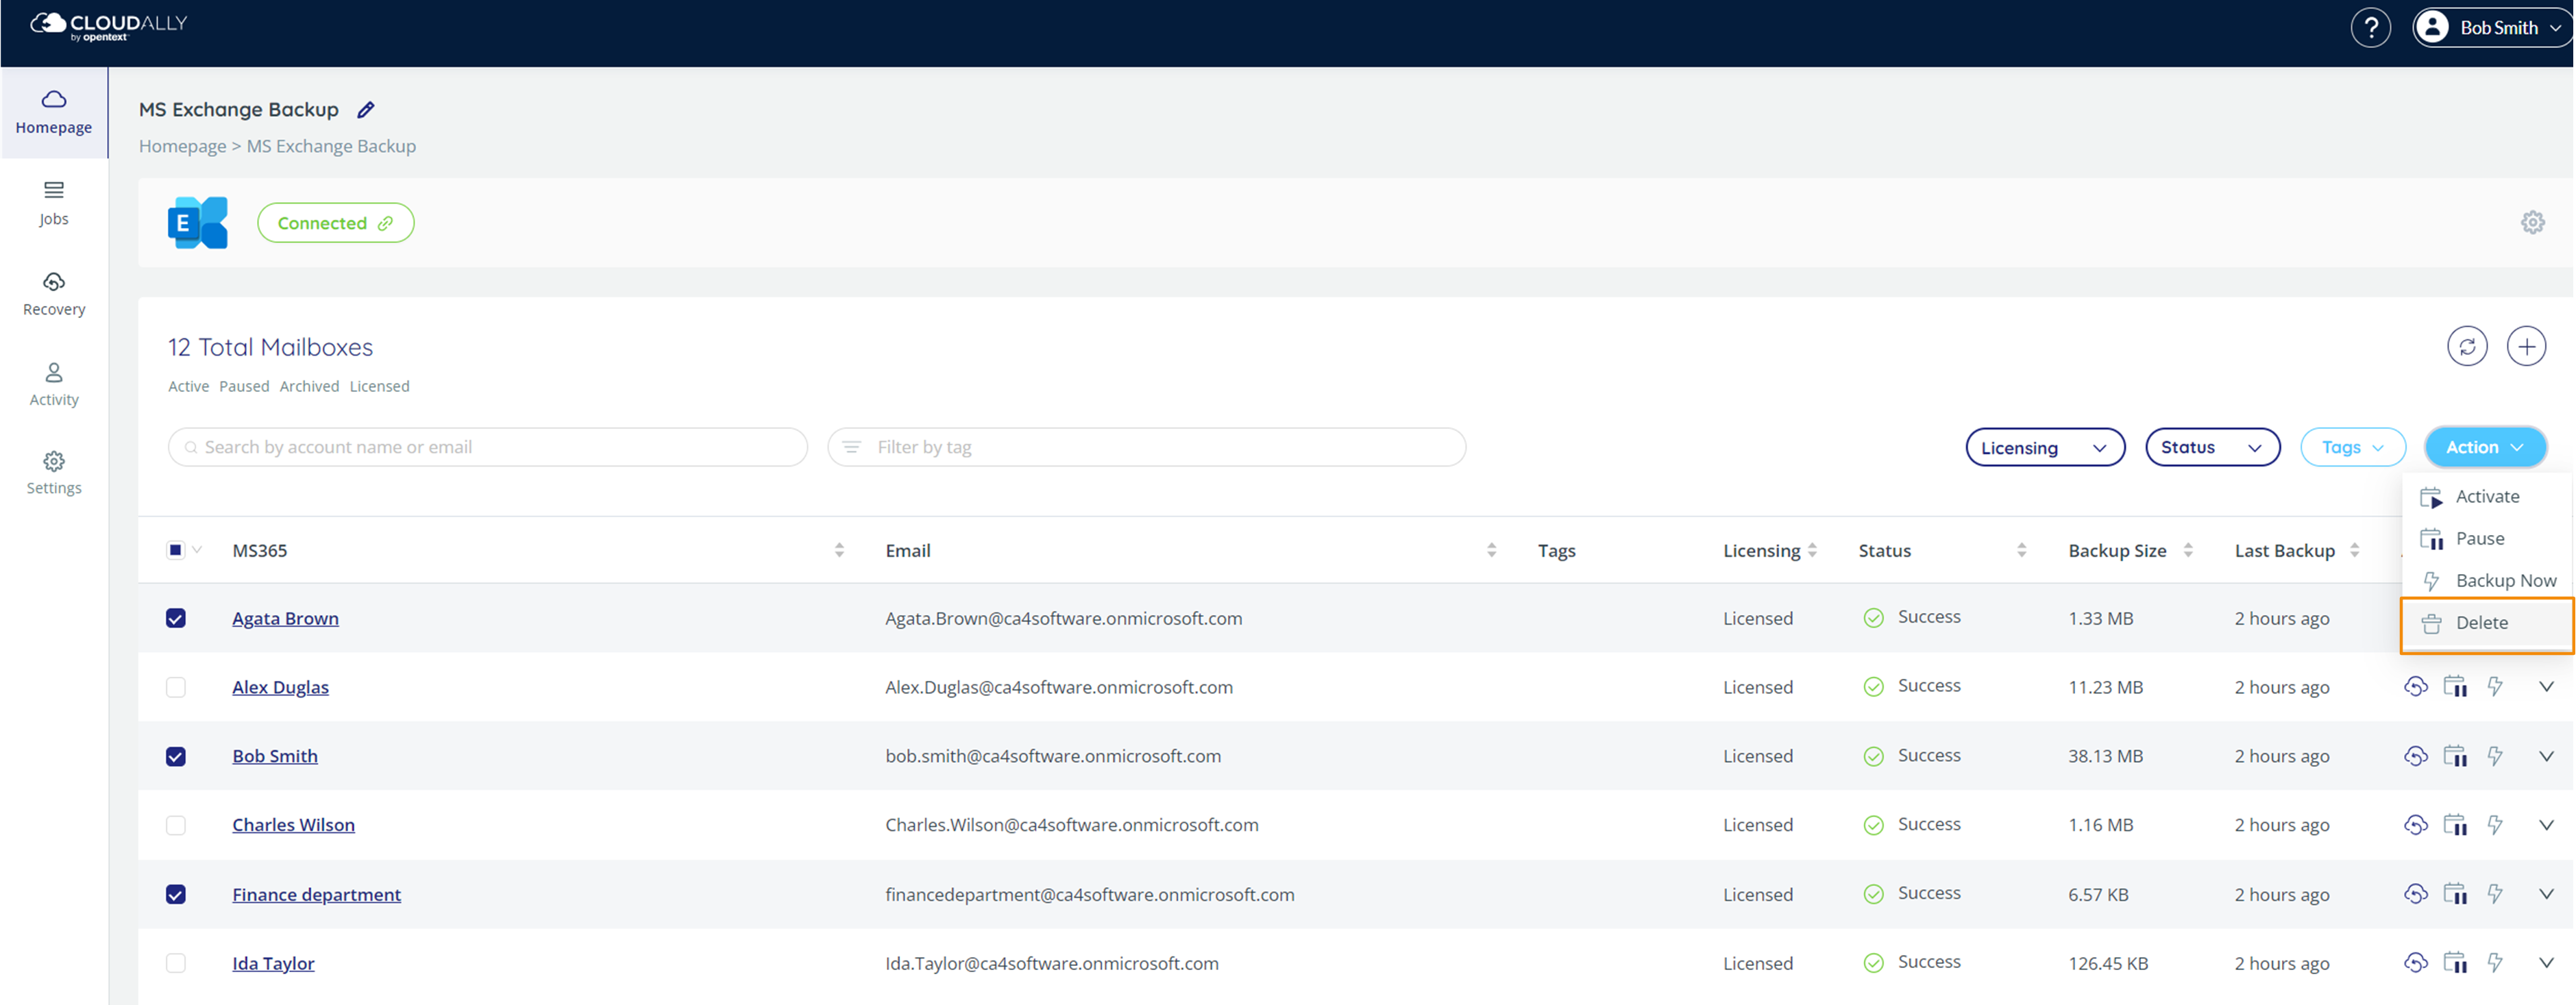Open the help question mark icon
This screenshot has height=1005, width=2576.
click(2370, 28)
